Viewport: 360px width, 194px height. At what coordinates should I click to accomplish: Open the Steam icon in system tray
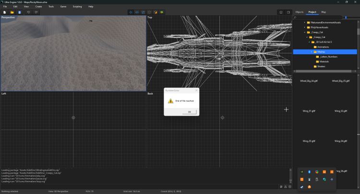(301, 187)
